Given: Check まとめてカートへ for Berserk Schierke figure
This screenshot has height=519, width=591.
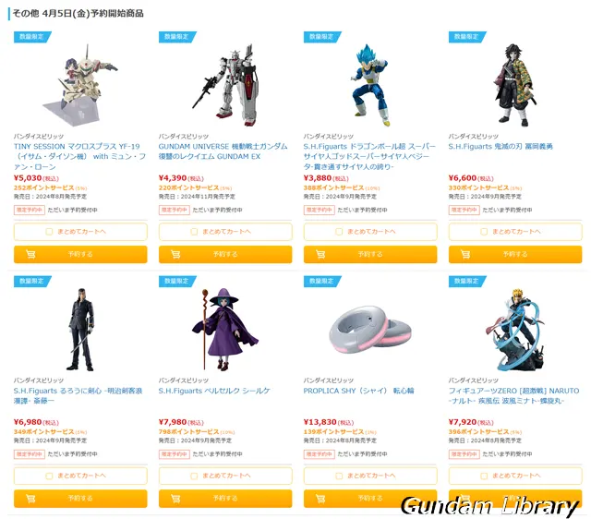Looking at the screenshot, I should [194, 476].
